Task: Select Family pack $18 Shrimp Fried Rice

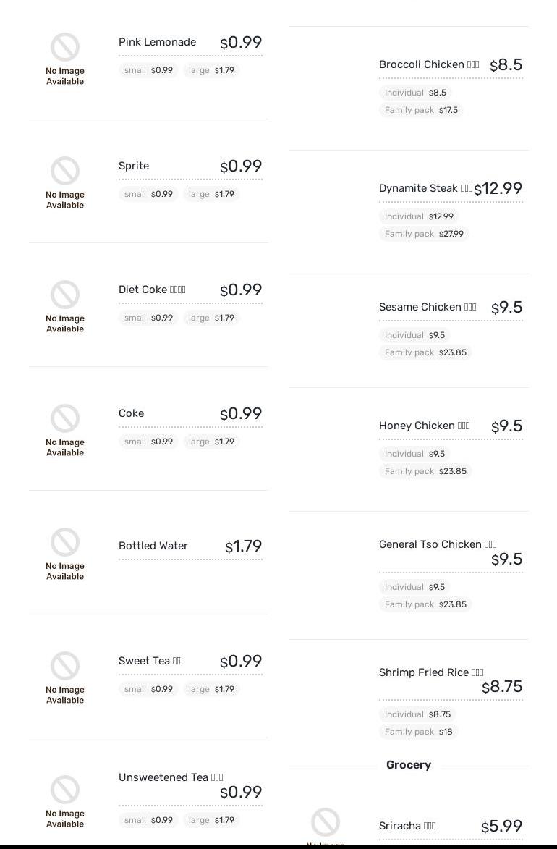Action: coord(418,732)
